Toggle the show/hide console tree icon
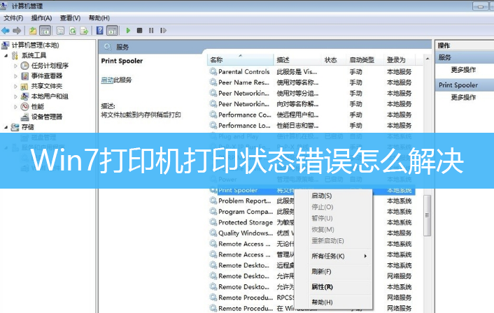The image size is (494, 313). (x=45, y=31)
